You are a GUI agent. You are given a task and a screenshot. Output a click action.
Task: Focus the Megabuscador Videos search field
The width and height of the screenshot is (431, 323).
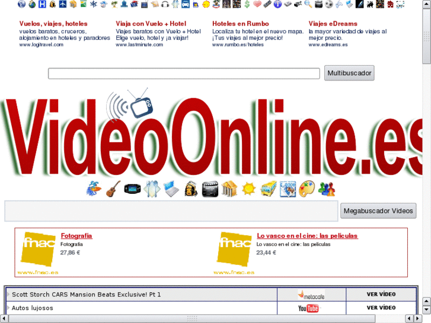click(x=171, y=211)
